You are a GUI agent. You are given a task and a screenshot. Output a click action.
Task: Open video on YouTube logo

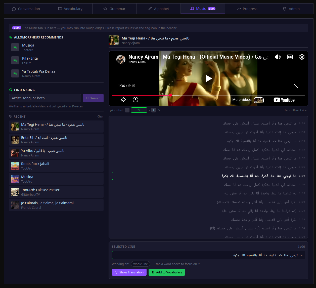[x=284, y=100]
